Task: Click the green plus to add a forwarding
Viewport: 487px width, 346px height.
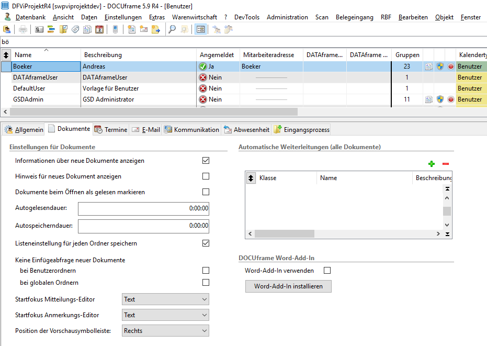Action: (432, 164)
